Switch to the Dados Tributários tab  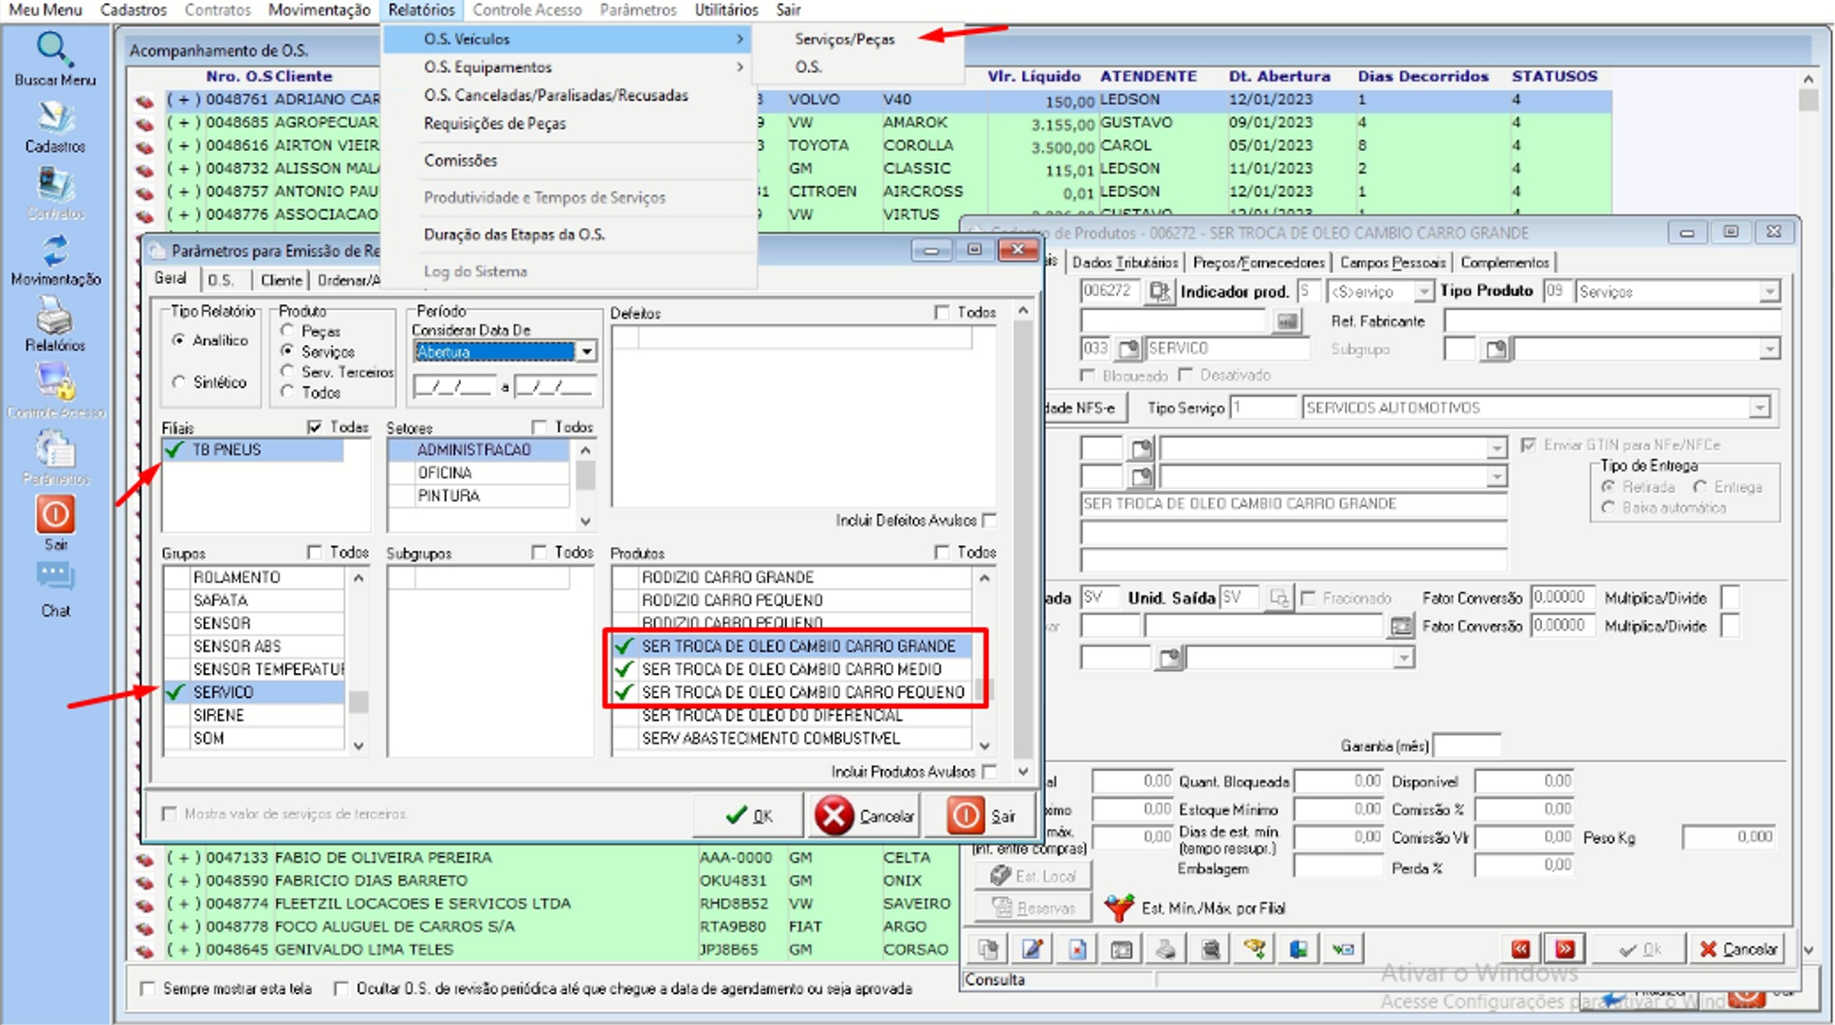point(1125,263)
